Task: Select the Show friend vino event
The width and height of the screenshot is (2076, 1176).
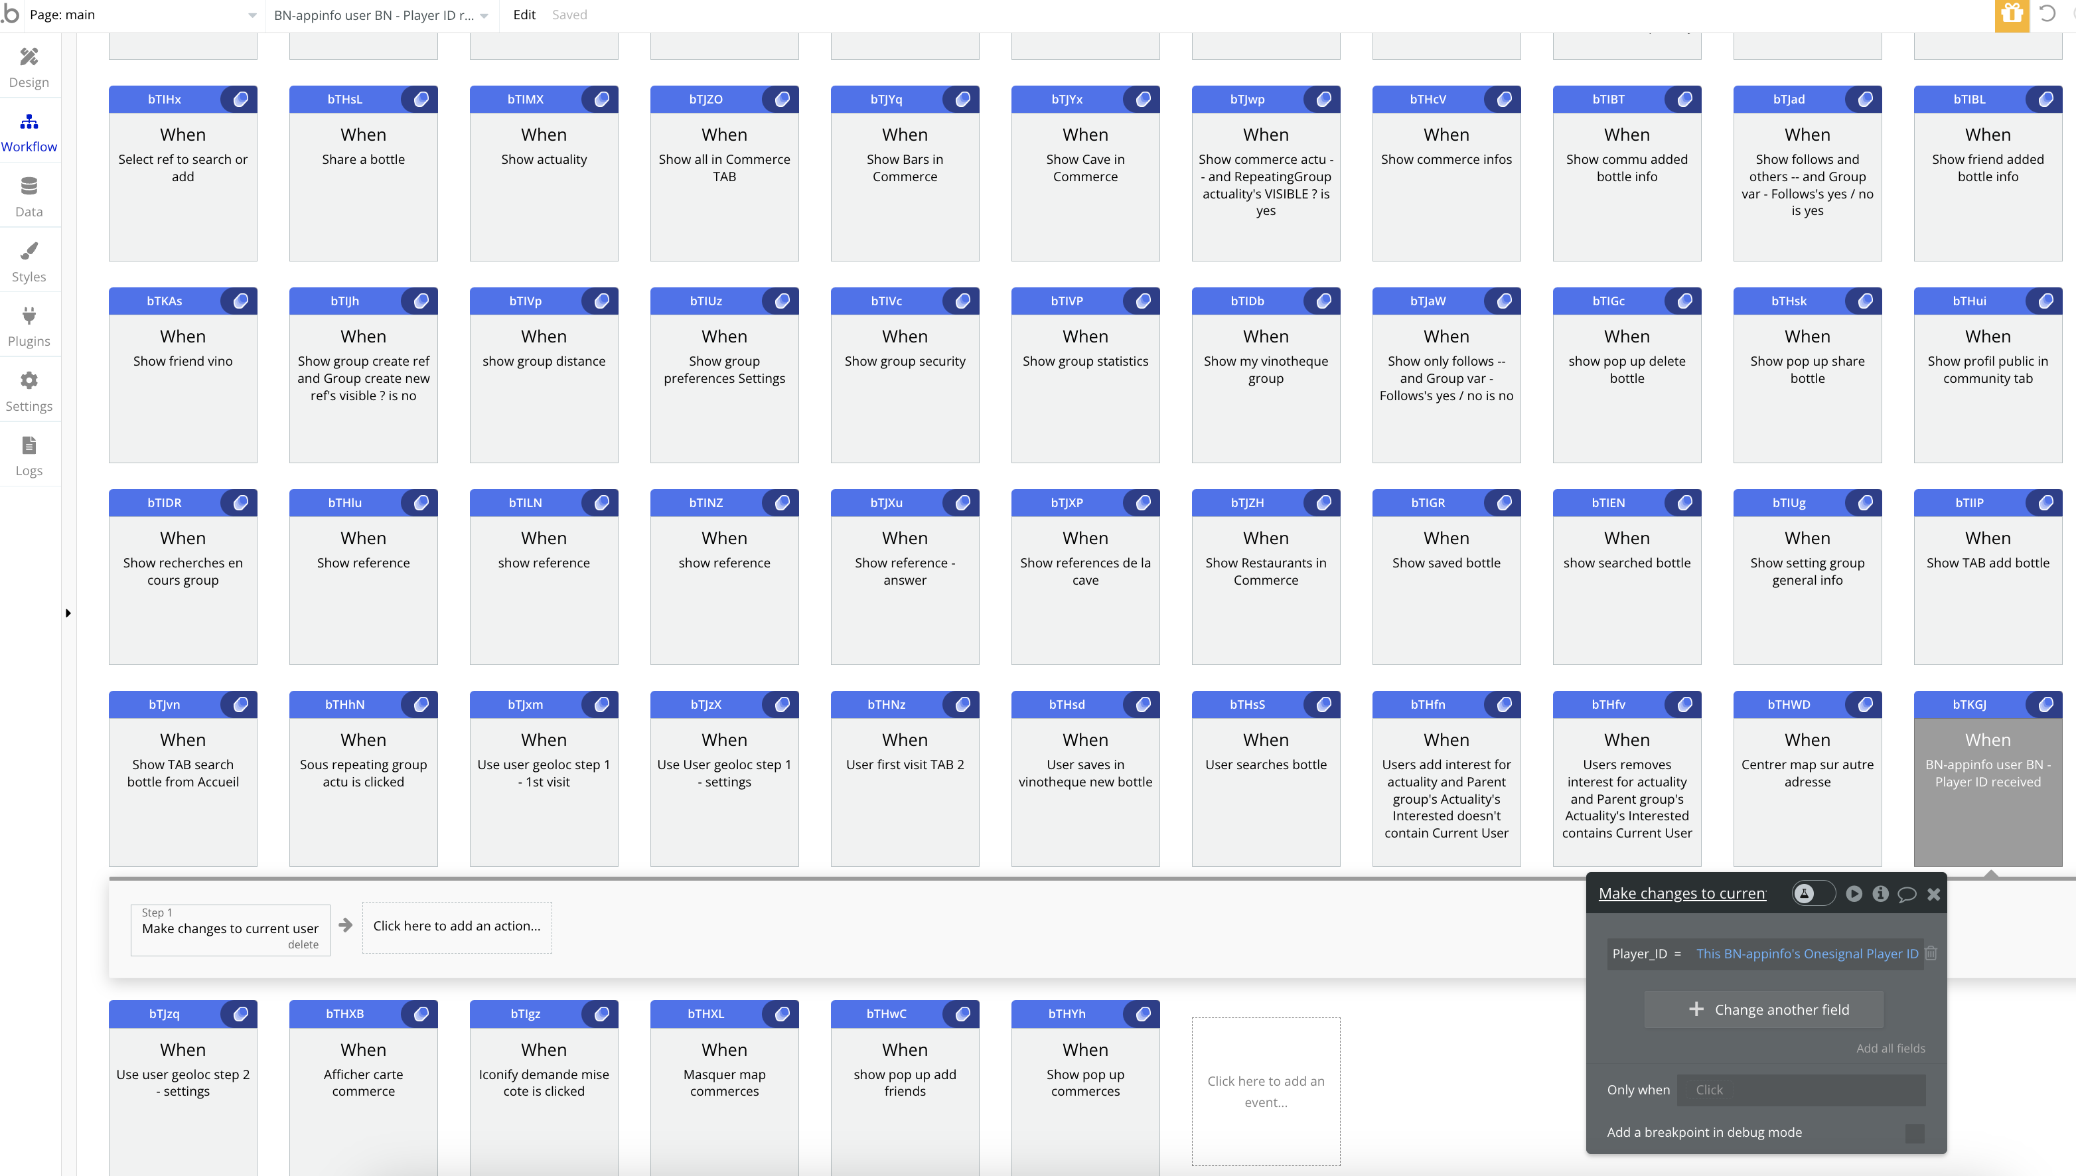Action: tap(183, 376)
